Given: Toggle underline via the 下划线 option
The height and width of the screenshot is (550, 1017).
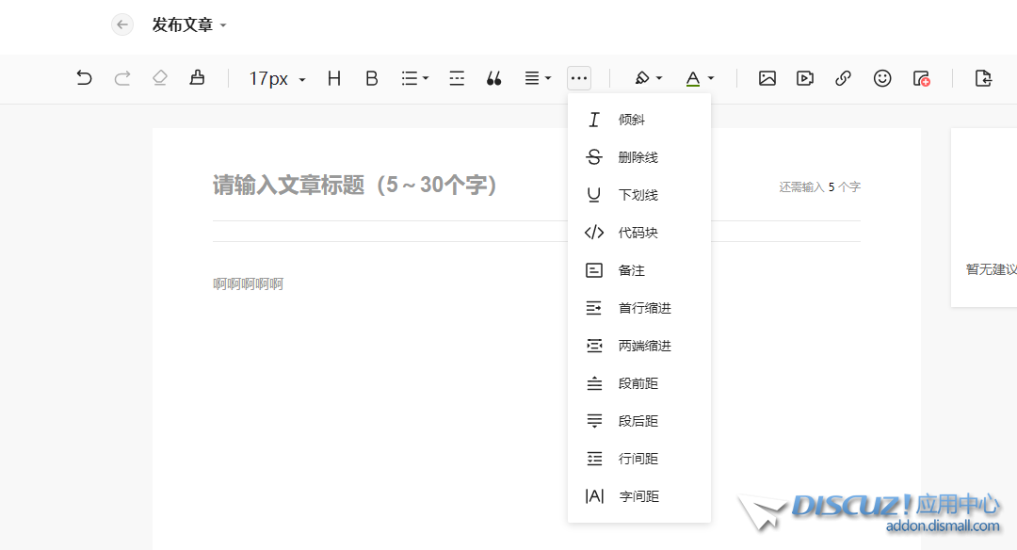Looking at the screenshot, I should point(638,195).
